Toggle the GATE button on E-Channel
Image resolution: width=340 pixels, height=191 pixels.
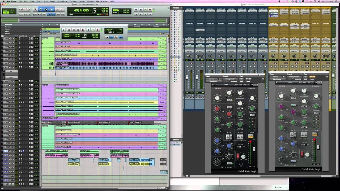tap(252, 115)
